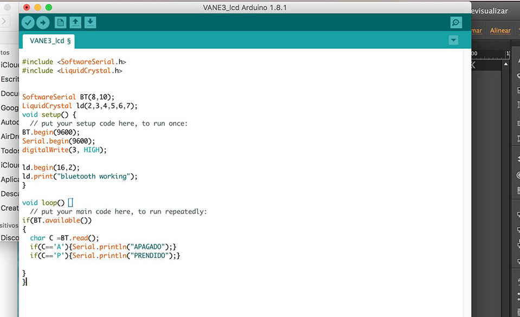
Task: Expand the tab options dropdown arrow
Action: [x=453, y=41]
